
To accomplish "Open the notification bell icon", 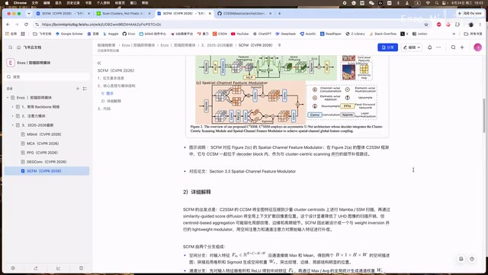I will 429,47.
